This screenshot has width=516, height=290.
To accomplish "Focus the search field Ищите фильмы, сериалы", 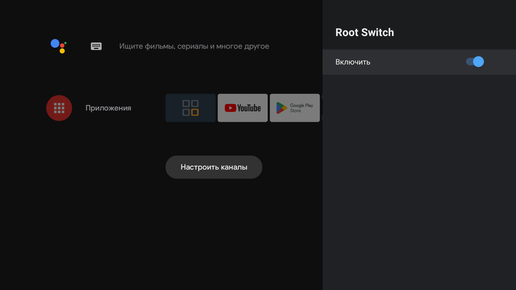I will 194,46.
